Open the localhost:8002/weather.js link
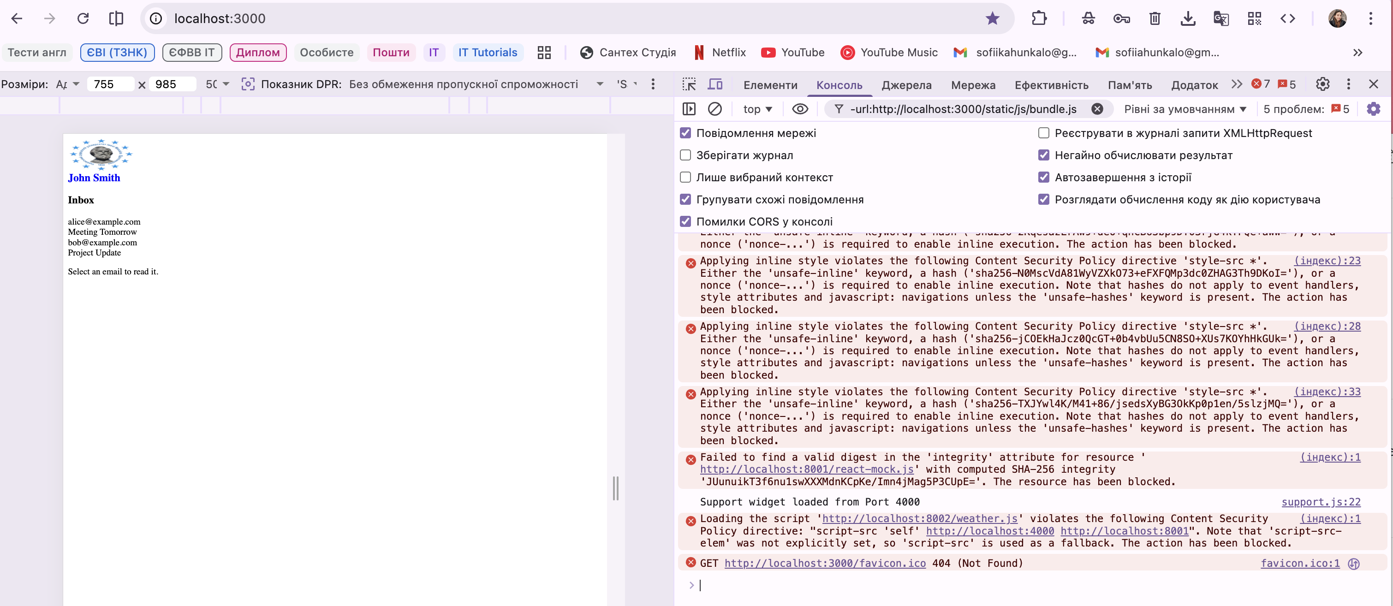 pyautogui.click(x=919, y=518)
